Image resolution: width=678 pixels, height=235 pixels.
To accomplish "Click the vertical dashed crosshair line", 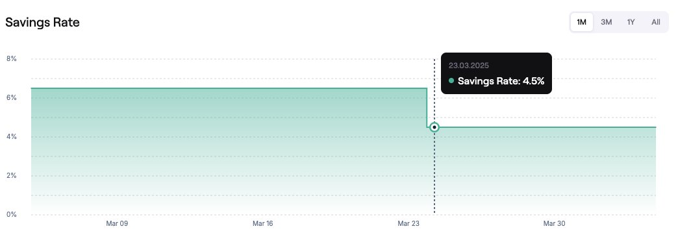I will [434, 173].
